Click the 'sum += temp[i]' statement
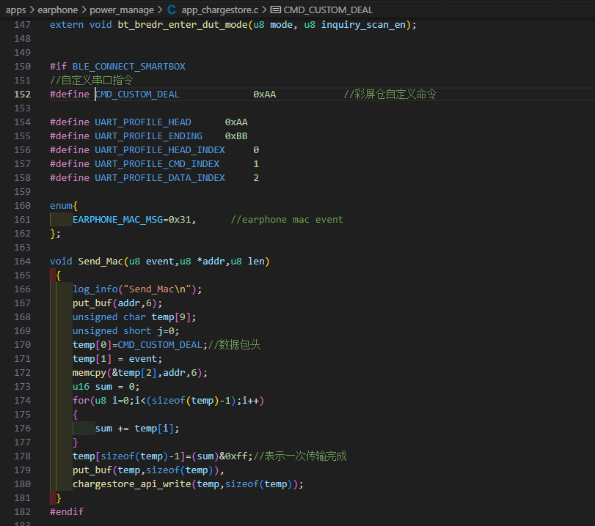The height and width of the screenshot is (526, 595). tap(137, 429)
